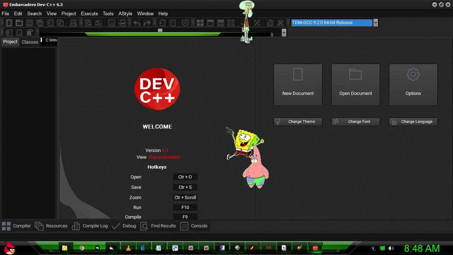Screen dimensions: 453x255
Task: Click the VLC cone taskbar icon
Action: tap(128, 248)
